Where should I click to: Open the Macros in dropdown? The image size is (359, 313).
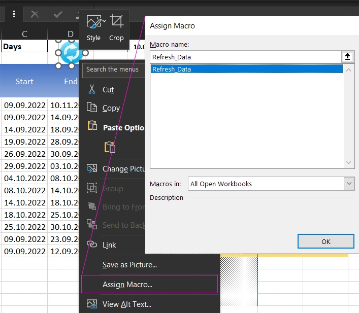coord(349,184)
